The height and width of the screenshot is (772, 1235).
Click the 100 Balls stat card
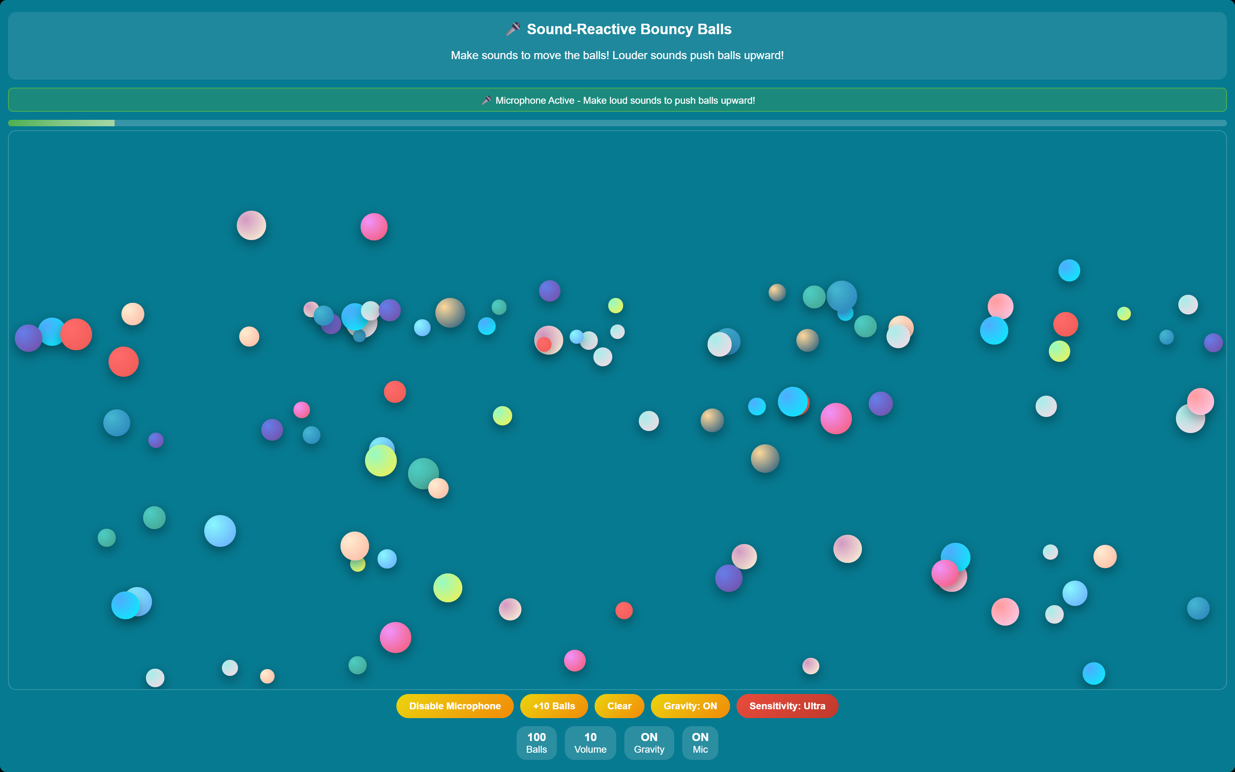click(536, 742)
